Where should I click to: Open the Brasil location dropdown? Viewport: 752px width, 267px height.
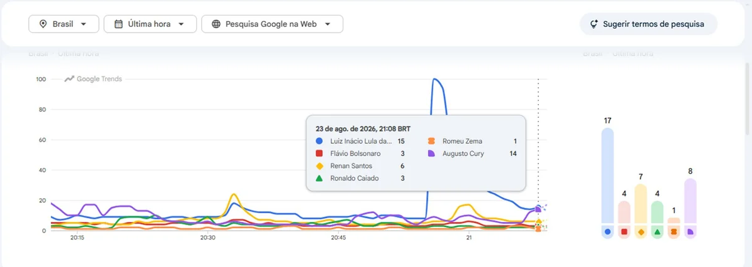click(x=63, y=24)
